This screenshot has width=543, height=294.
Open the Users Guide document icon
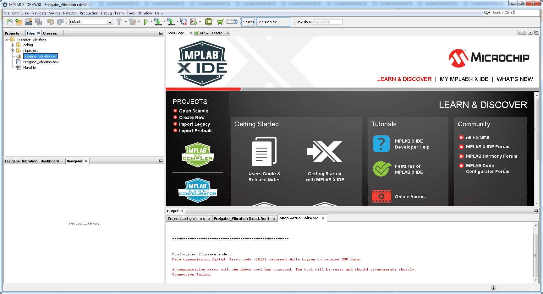264,151
